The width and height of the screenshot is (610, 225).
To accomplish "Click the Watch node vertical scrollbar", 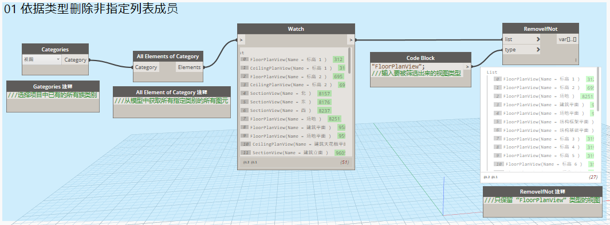I will (x=349, y=61).
